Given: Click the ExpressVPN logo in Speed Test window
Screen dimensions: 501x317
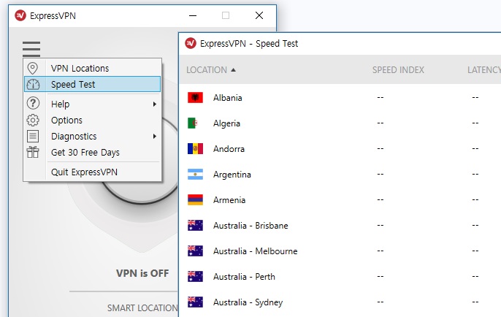Looking at the screenshot, I should [x=191, y=43].
